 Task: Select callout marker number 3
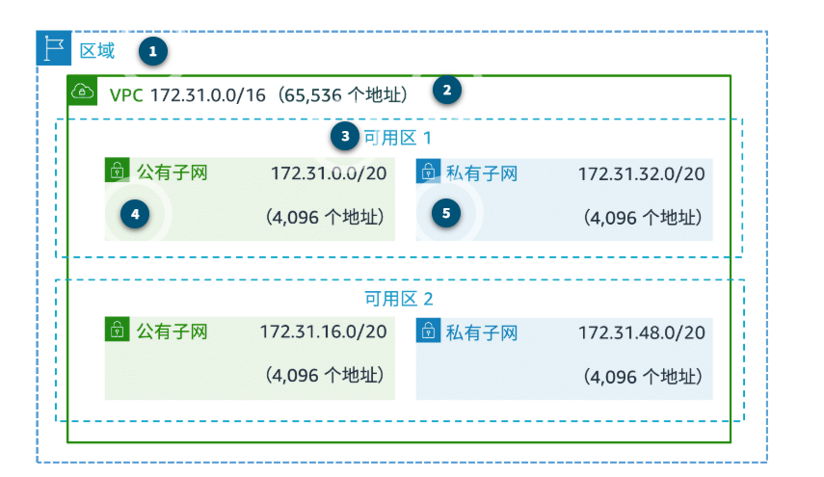[x=345, y=137]
